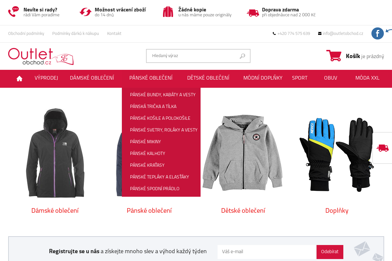Click the search magnifier icon

(x=242, y=56)
